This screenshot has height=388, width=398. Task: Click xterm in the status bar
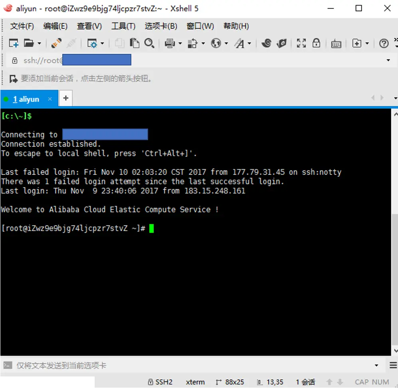[x=195, y=382]
